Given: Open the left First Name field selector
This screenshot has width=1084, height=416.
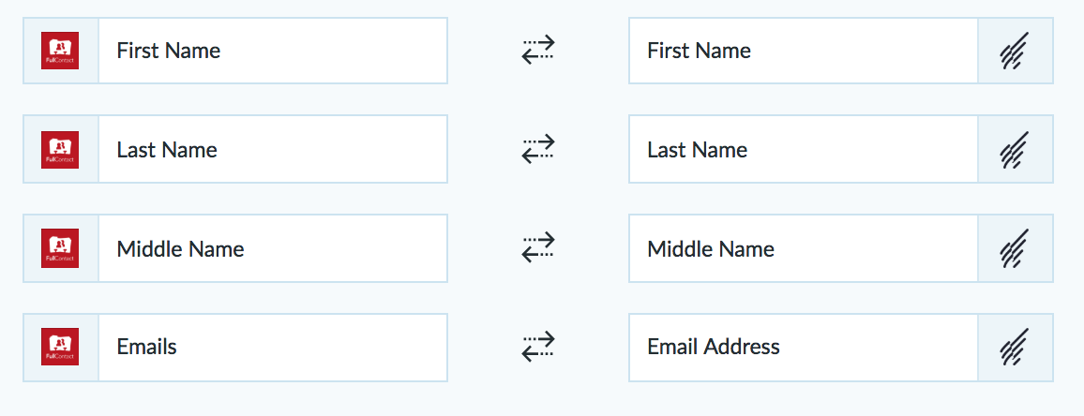Looking at the screenshot, I should click(x=273, y=51).
